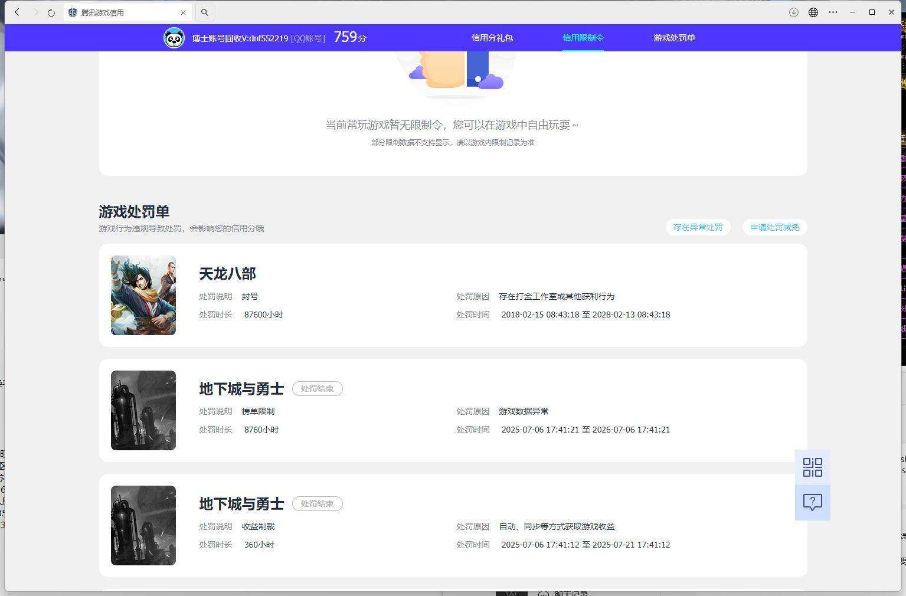Click the globe language icon
Viewport: 906px width, 596px height.
coord(813,12)
